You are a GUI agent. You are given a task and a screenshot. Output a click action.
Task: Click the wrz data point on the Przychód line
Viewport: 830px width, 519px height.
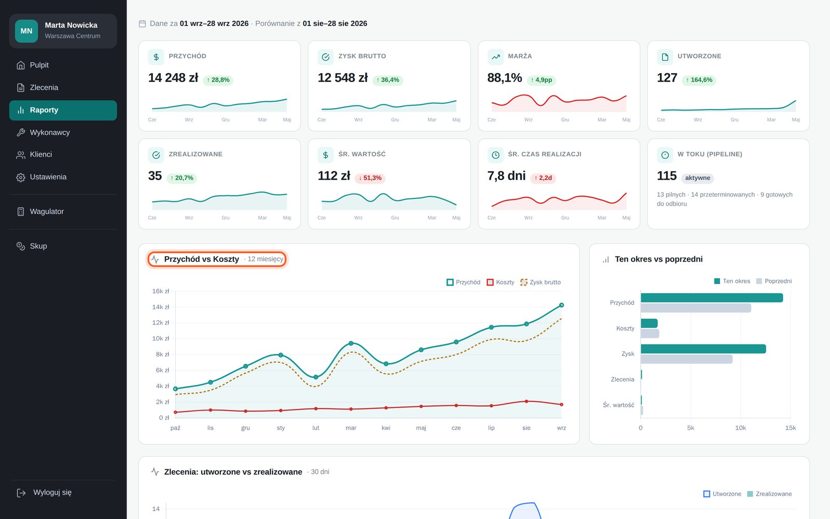pyautogui.click(x=561, y=305)
